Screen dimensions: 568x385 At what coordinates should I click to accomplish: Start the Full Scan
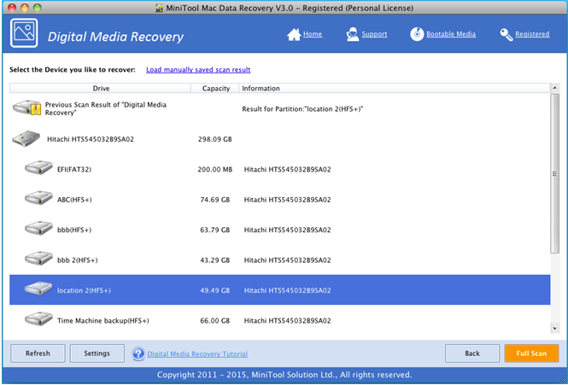[x=531, y=353]
